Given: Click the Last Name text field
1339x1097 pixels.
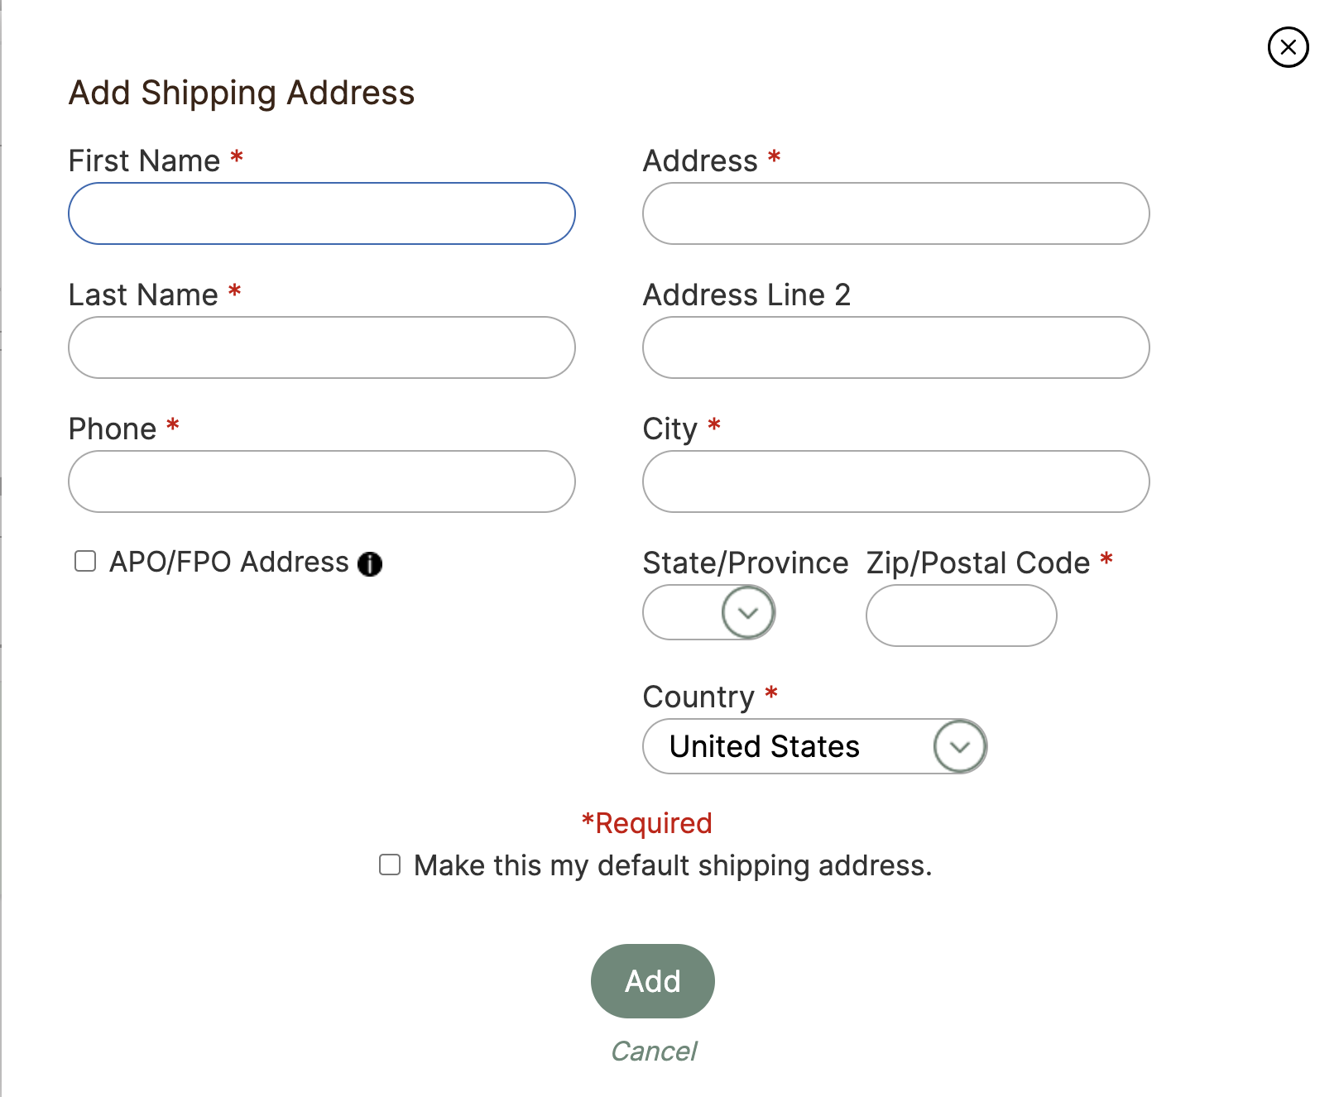Looking at the screenshot, I should tap(322, 347).
